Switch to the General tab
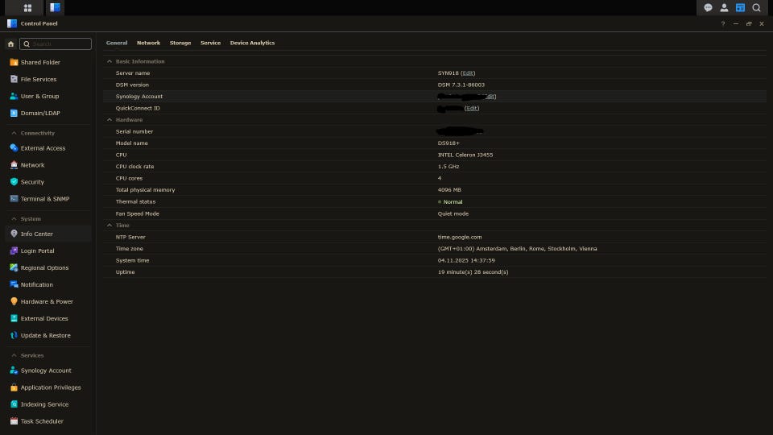The height and width of the screenshot is (435, 773). (117, 43)
